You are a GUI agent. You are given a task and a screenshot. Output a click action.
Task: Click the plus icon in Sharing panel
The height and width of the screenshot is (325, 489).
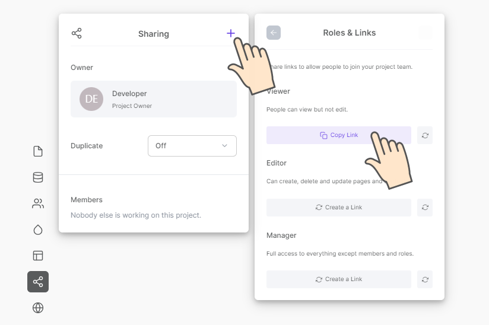[231, 33]
